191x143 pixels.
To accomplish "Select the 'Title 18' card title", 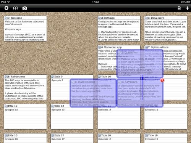I will 106,135.
